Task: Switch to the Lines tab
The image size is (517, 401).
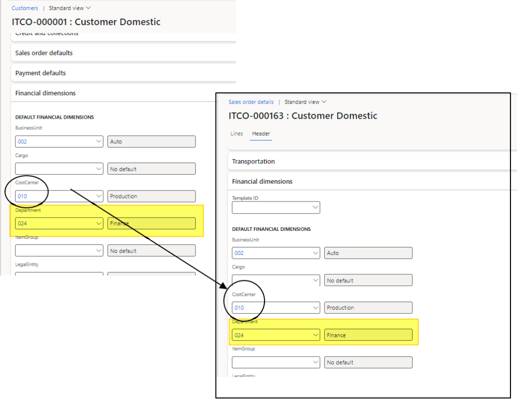Action: tap(237, 134)
